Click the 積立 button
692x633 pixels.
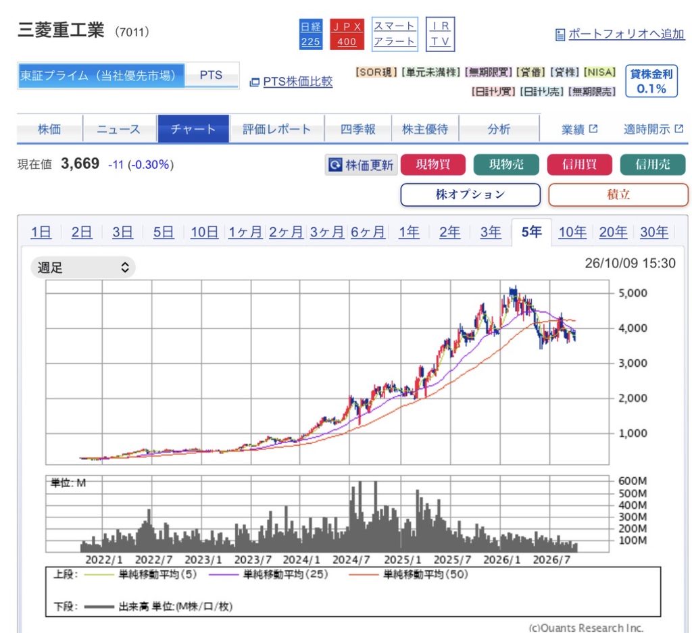pyautogui.click(x=618, y=195)
